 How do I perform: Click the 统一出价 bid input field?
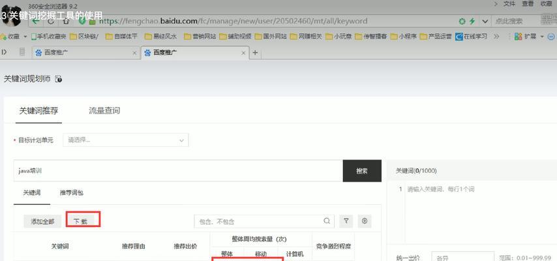[462, 258]
